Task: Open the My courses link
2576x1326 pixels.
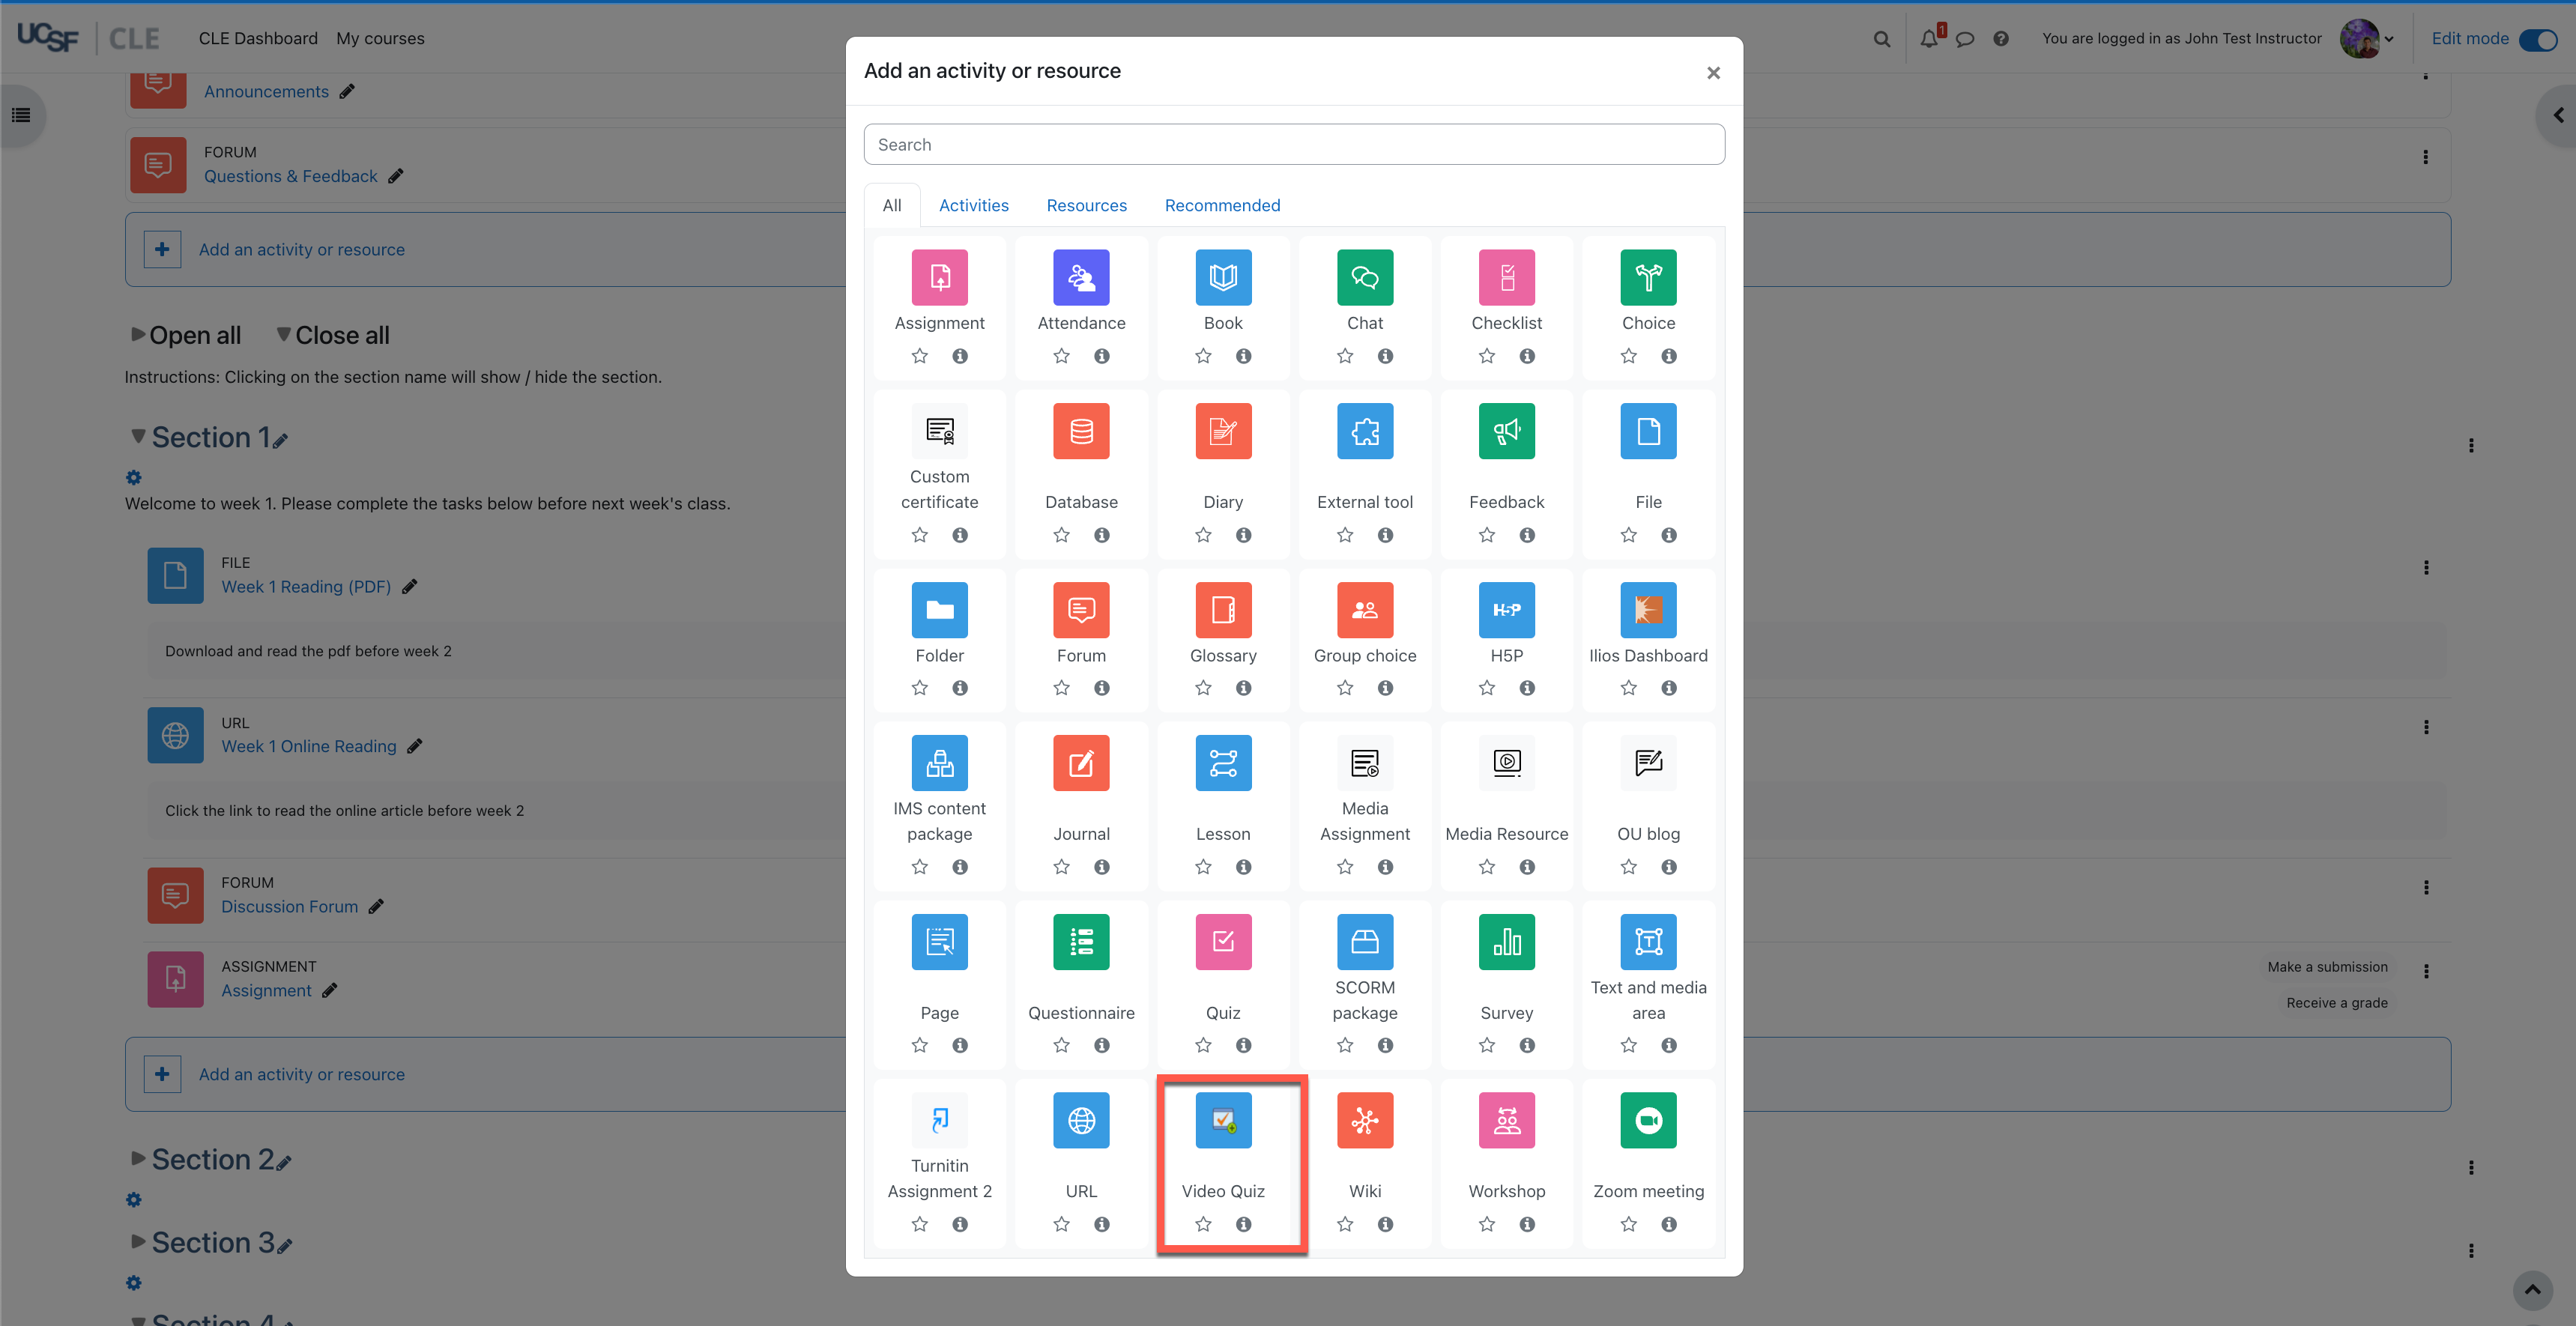Action: pyautogui.click(x=380, y=39)
